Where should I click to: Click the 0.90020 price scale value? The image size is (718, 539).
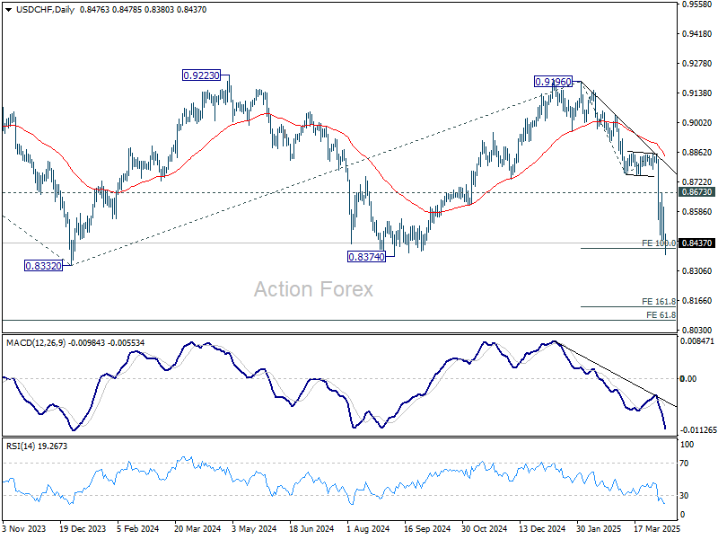coord(697,123)
